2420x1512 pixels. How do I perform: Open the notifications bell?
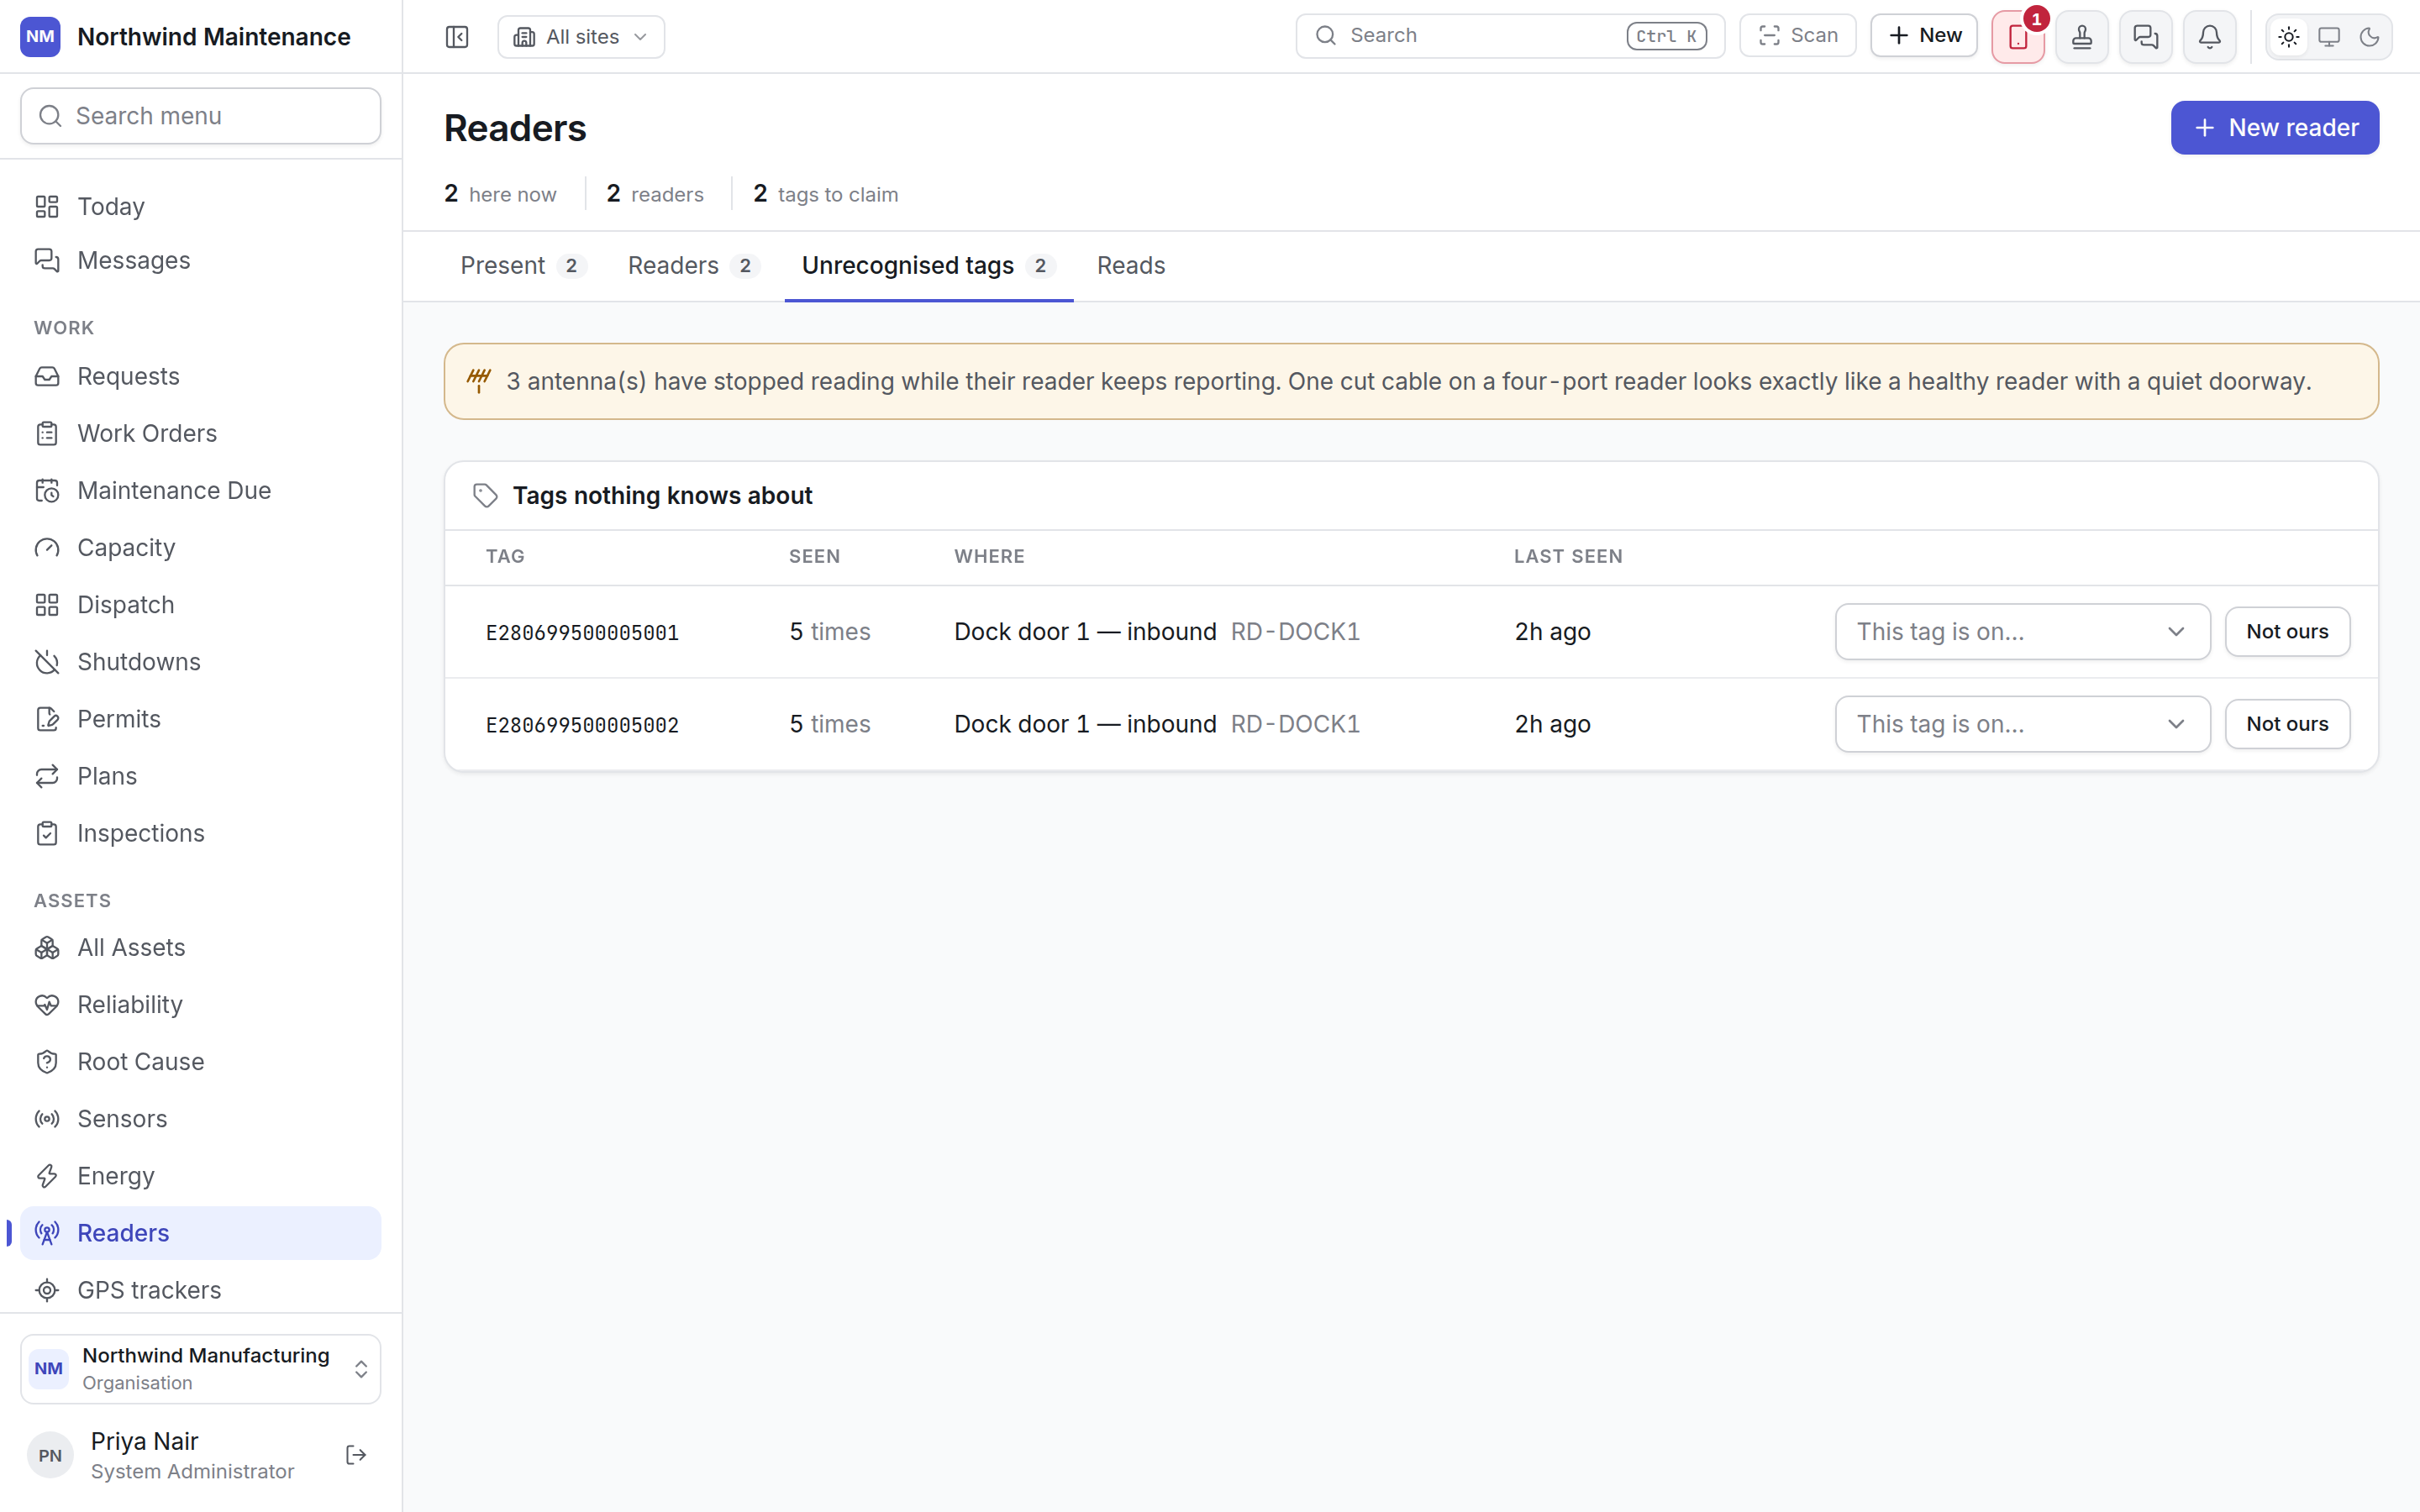pyautogui.click(x=2210, y=37)
